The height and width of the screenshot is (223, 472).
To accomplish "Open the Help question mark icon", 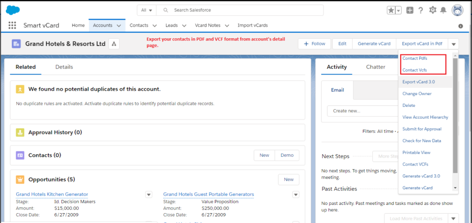I will click(x=421, y=10).
